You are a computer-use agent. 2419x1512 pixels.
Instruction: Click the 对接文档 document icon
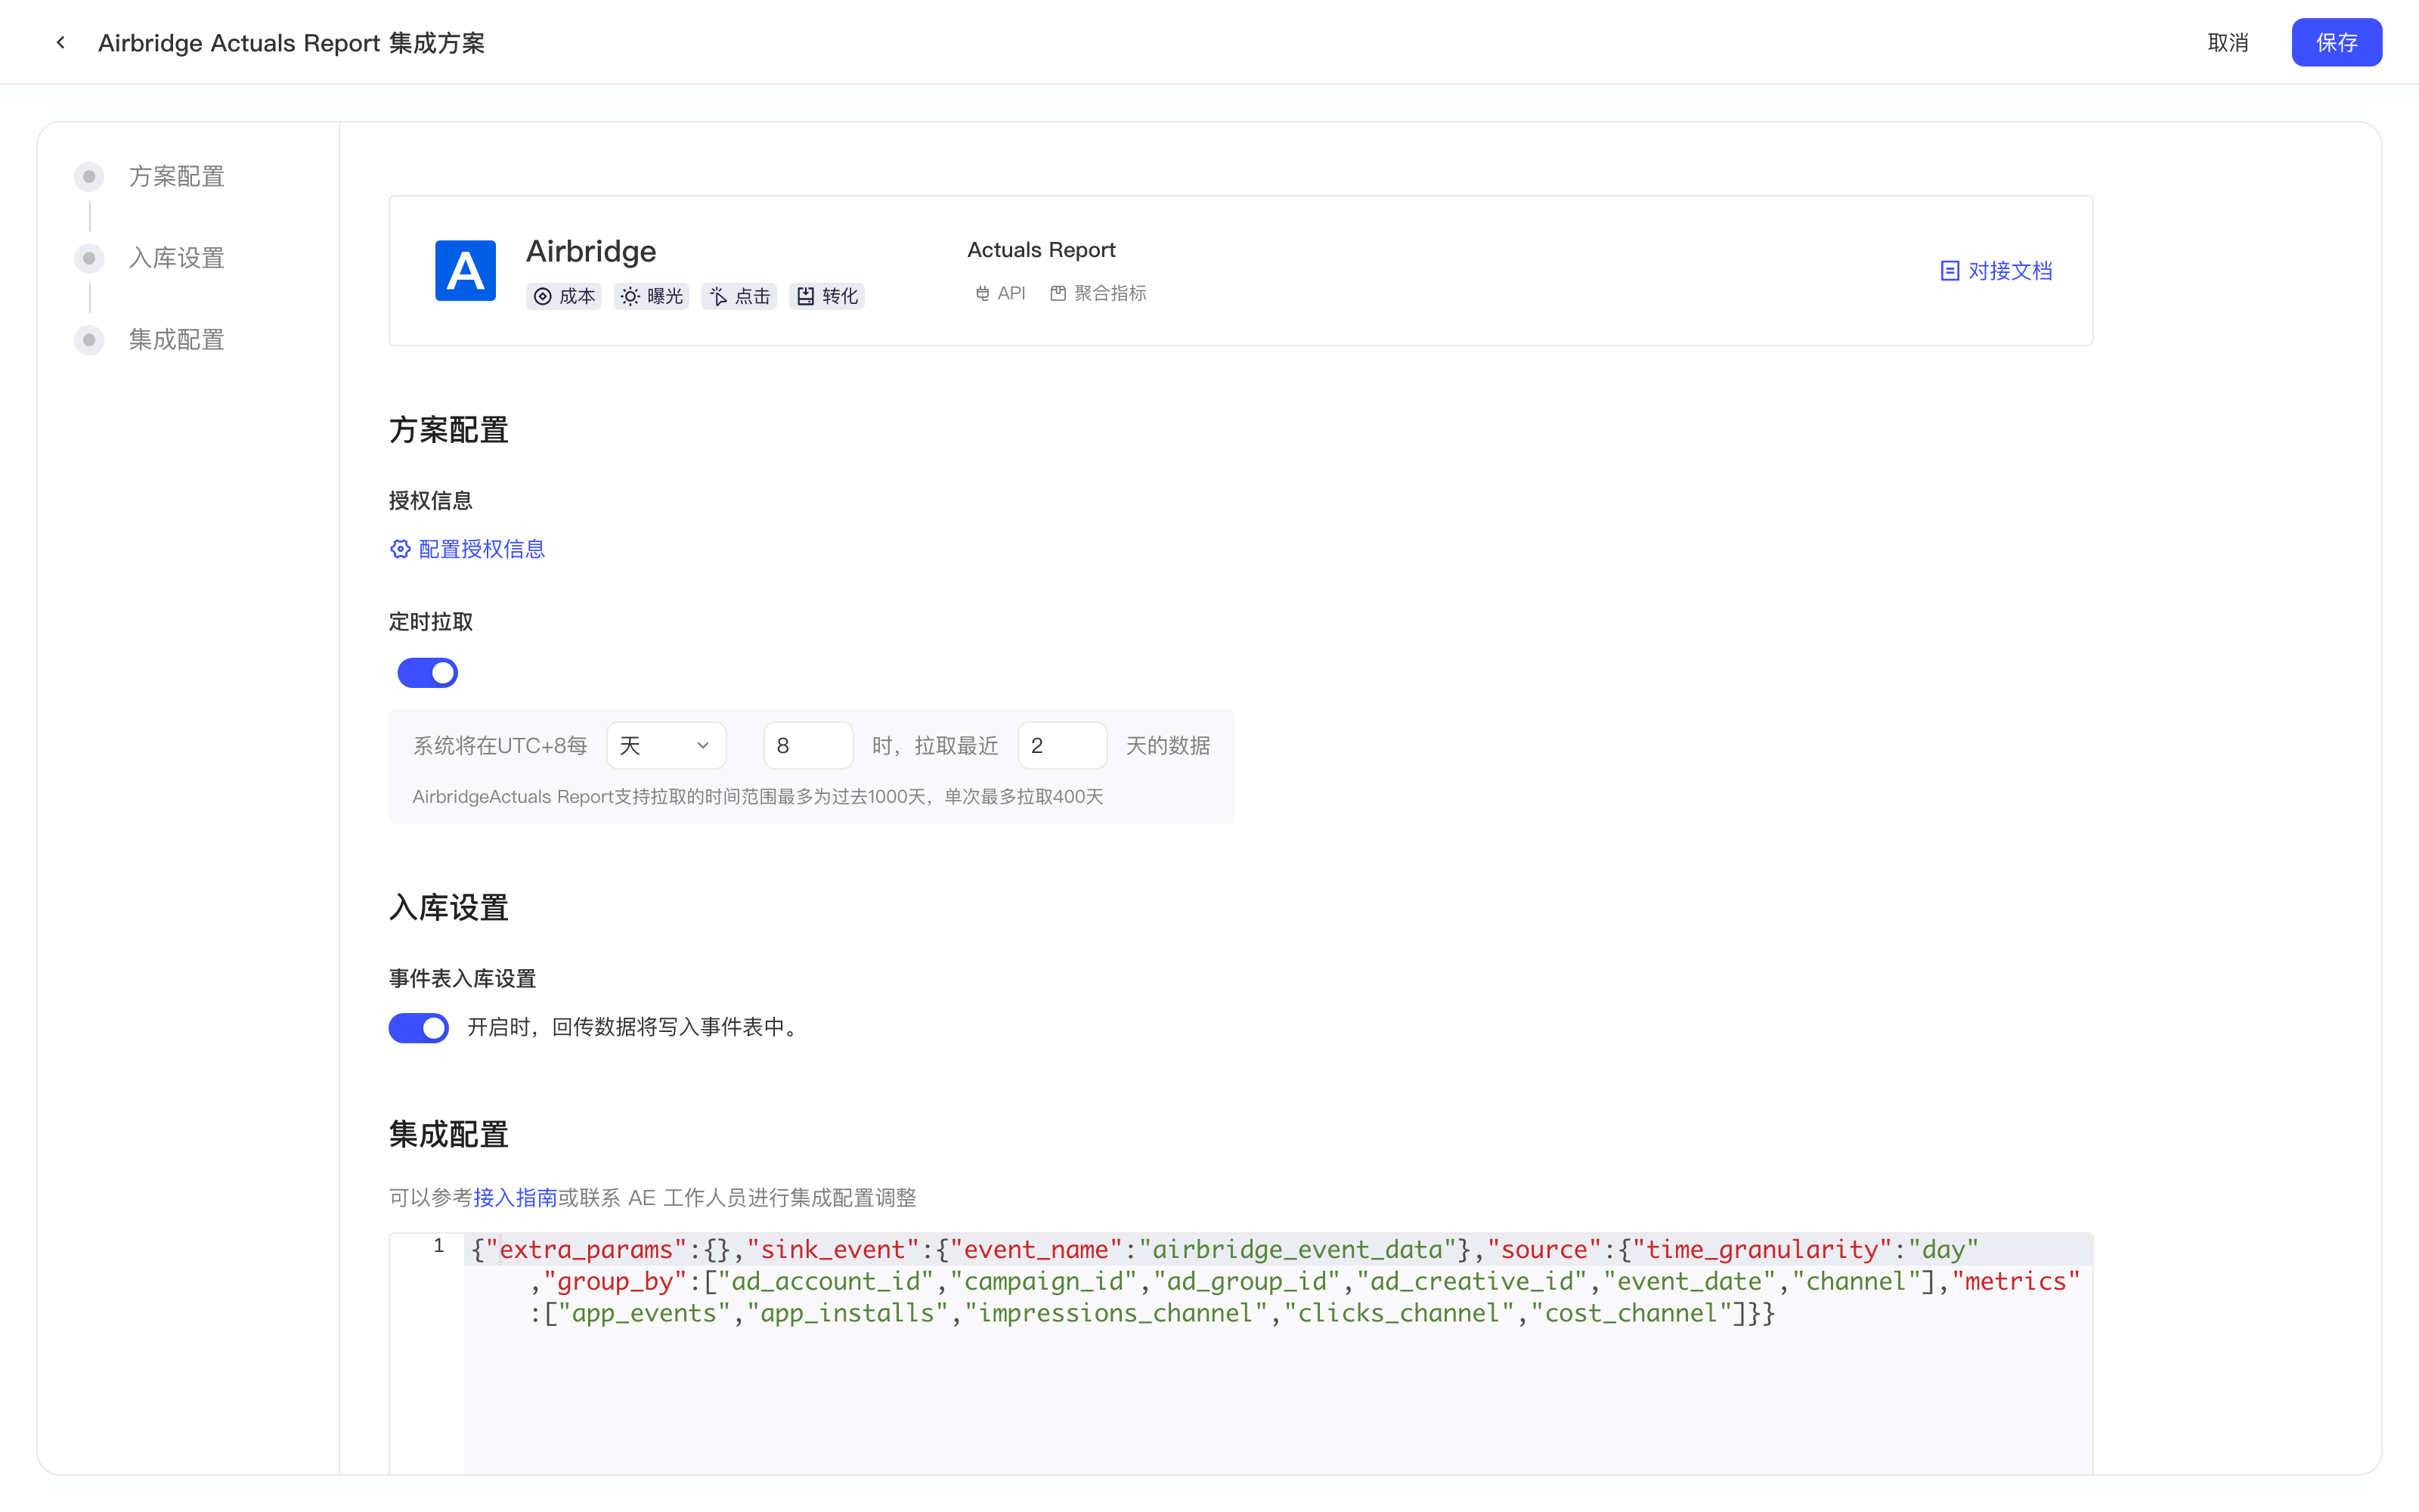point(1950,271)
